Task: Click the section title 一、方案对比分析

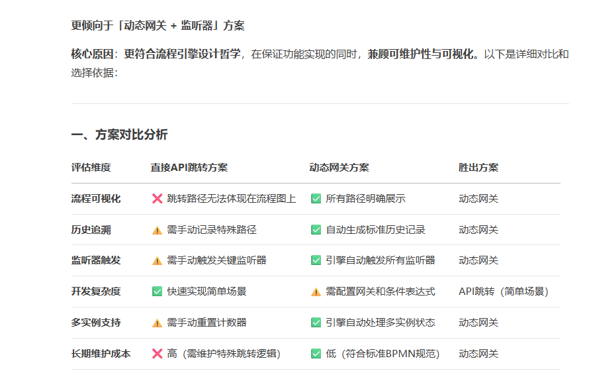Action: (x=119, y=135)
